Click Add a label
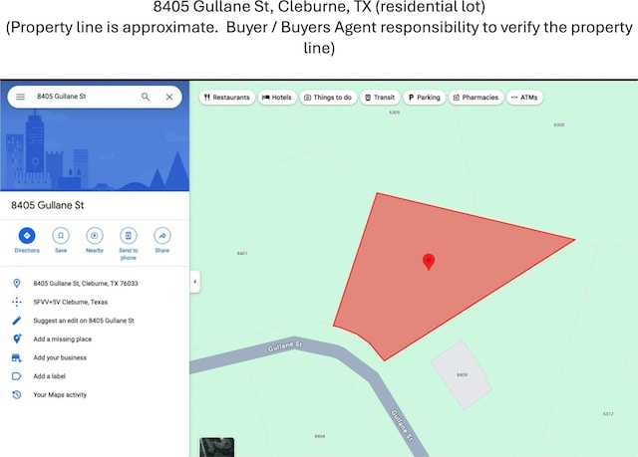Screen dimensions: 638x457 (49, 376)
